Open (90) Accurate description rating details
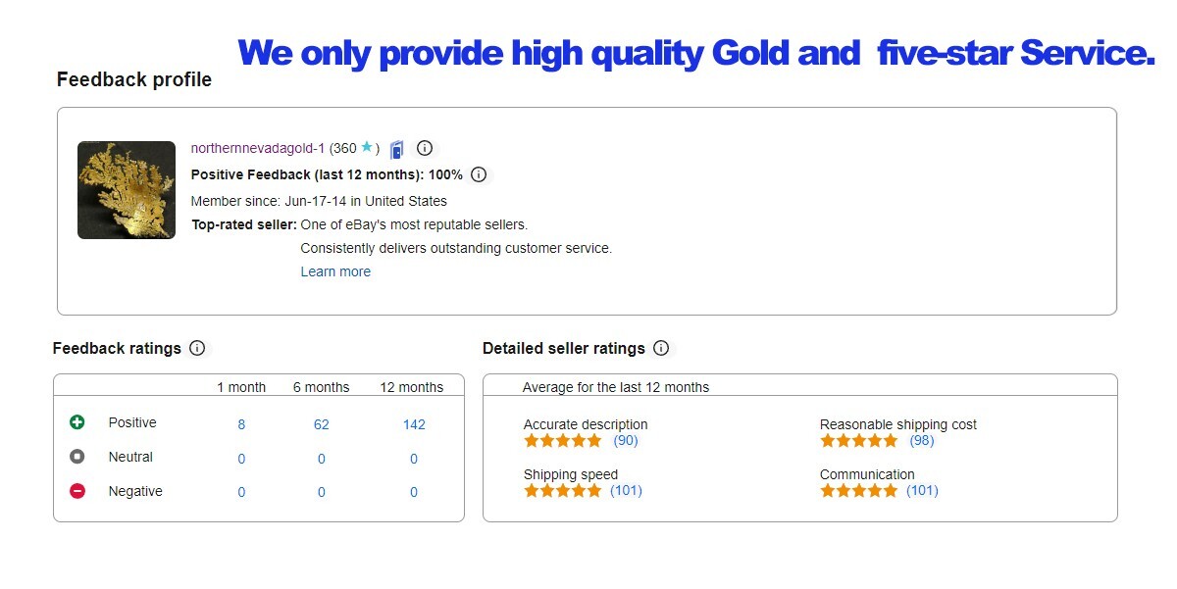The image size is (1177, 589). click(628, 441)
